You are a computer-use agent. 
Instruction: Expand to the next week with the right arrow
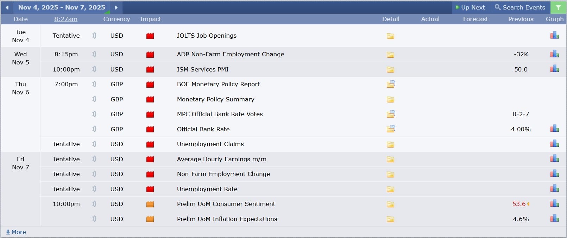click(116, 7)
